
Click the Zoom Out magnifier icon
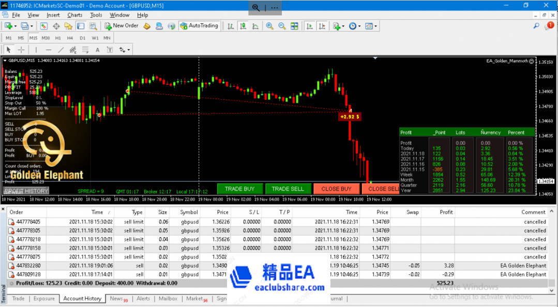282,26
